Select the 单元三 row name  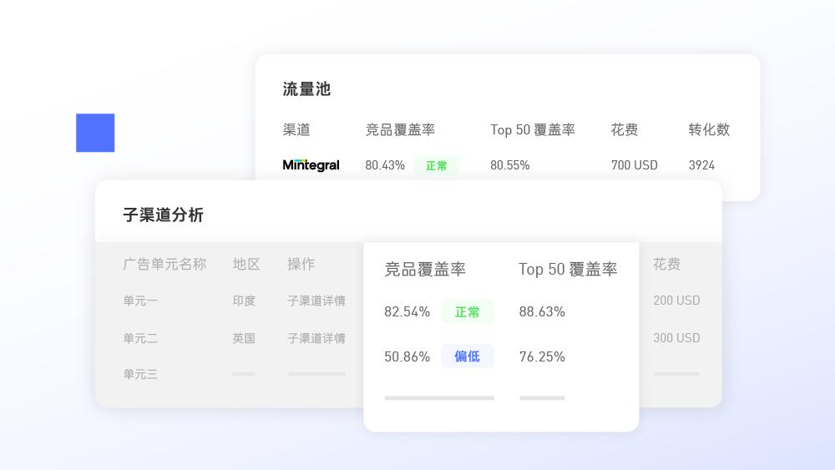(140, 374)
